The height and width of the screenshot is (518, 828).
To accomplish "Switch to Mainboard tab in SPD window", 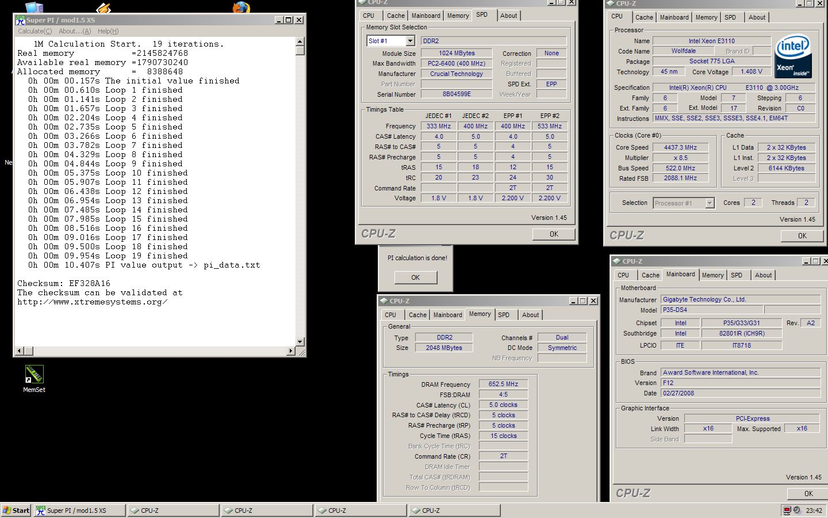I will point(425,16).
